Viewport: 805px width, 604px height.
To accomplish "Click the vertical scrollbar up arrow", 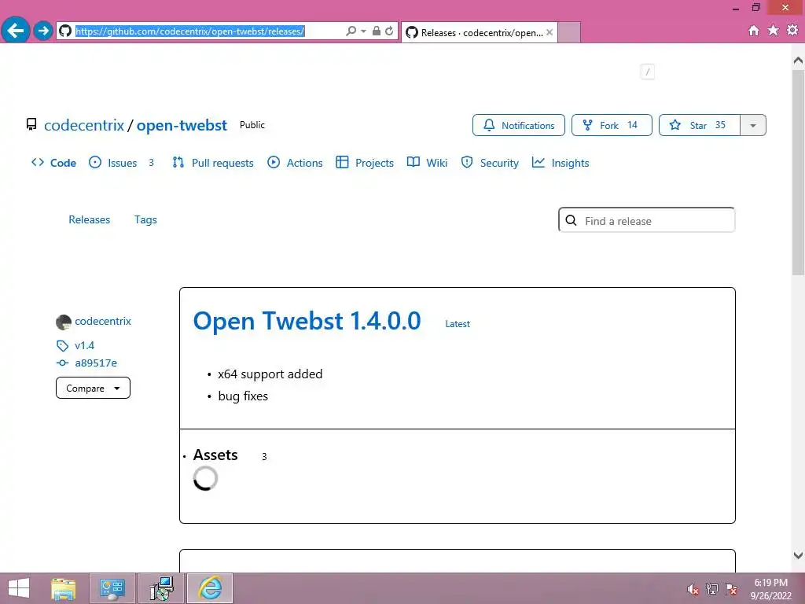I will (799, 60).
